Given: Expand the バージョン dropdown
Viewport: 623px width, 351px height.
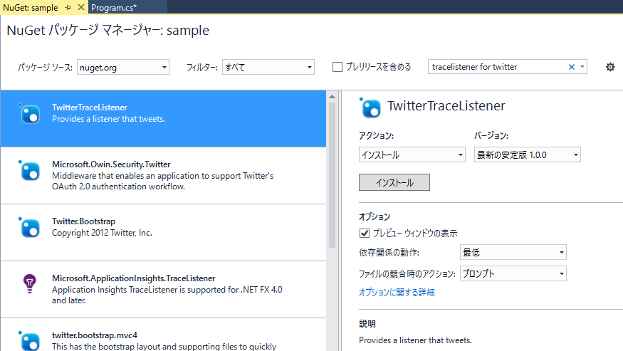Looking at the screenshot, I should coord(527,154).
